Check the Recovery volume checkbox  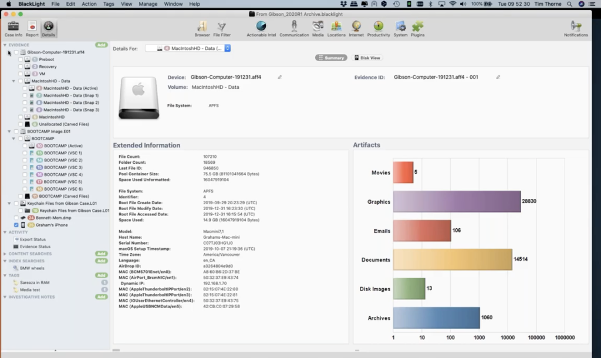pyautogui.click(x=21, y=67)
